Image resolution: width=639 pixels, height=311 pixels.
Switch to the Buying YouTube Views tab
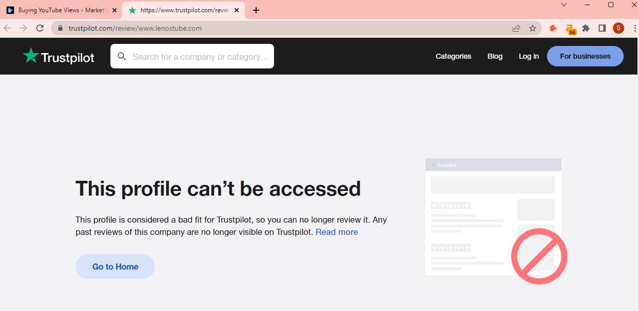click(61, 10)
